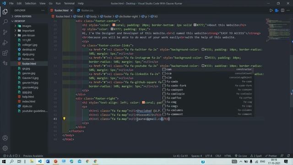Open the Source Control view
Viewport: 293px width, 165px height.
(5, 32)
